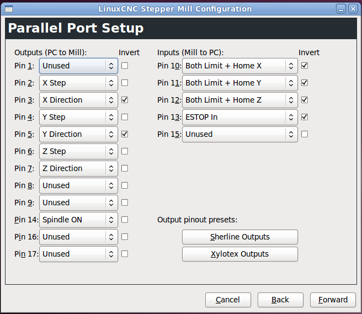The height and width of the screenshot is (314, 362).
Task: Disable Invert for Pin 5 Y Direction
Action: (x=125, y=134)
